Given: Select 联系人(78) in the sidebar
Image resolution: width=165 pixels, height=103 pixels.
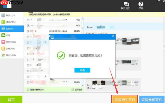Looking at the screenshot, I should [12, 16].
